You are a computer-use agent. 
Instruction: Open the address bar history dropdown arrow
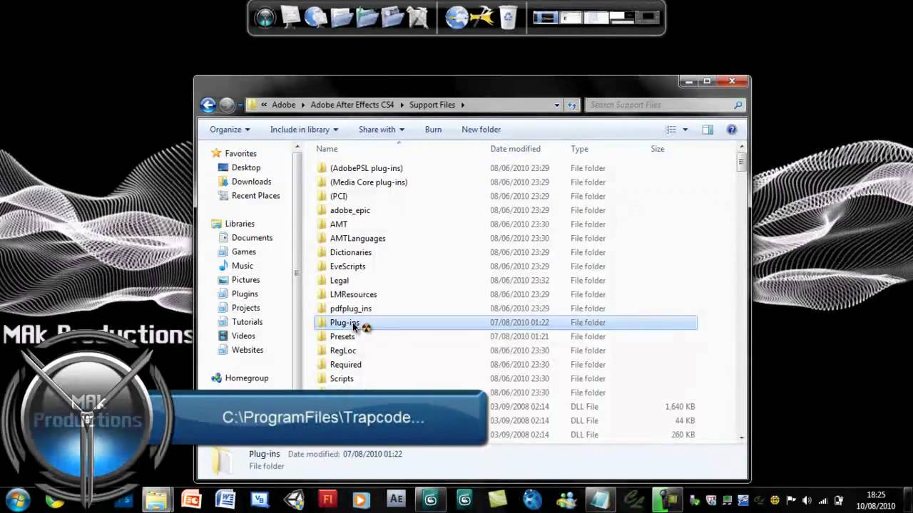click(x=557, y=105)
